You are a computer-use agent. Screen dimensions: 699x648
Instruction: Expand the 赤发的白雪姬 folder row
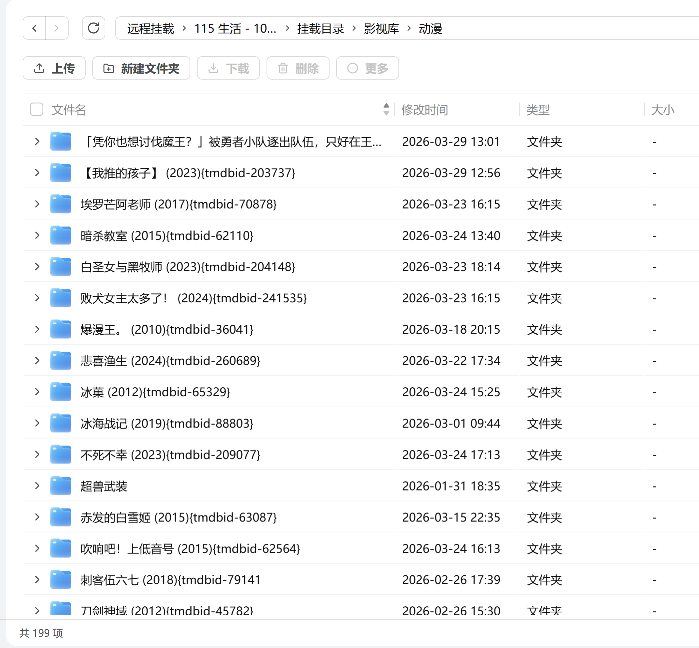click(37, 517)
